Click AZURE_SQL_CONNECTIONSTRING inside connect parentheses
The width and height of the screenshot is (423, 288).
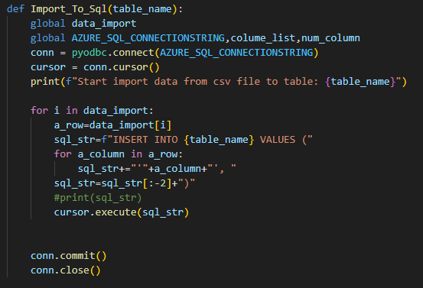click(236, 53)
